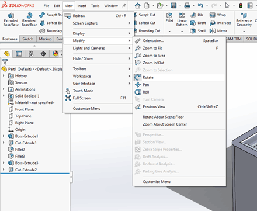The image size is (257, 211).
Task: Select Fillet3 in the feature tree
Action: [17, 156]
